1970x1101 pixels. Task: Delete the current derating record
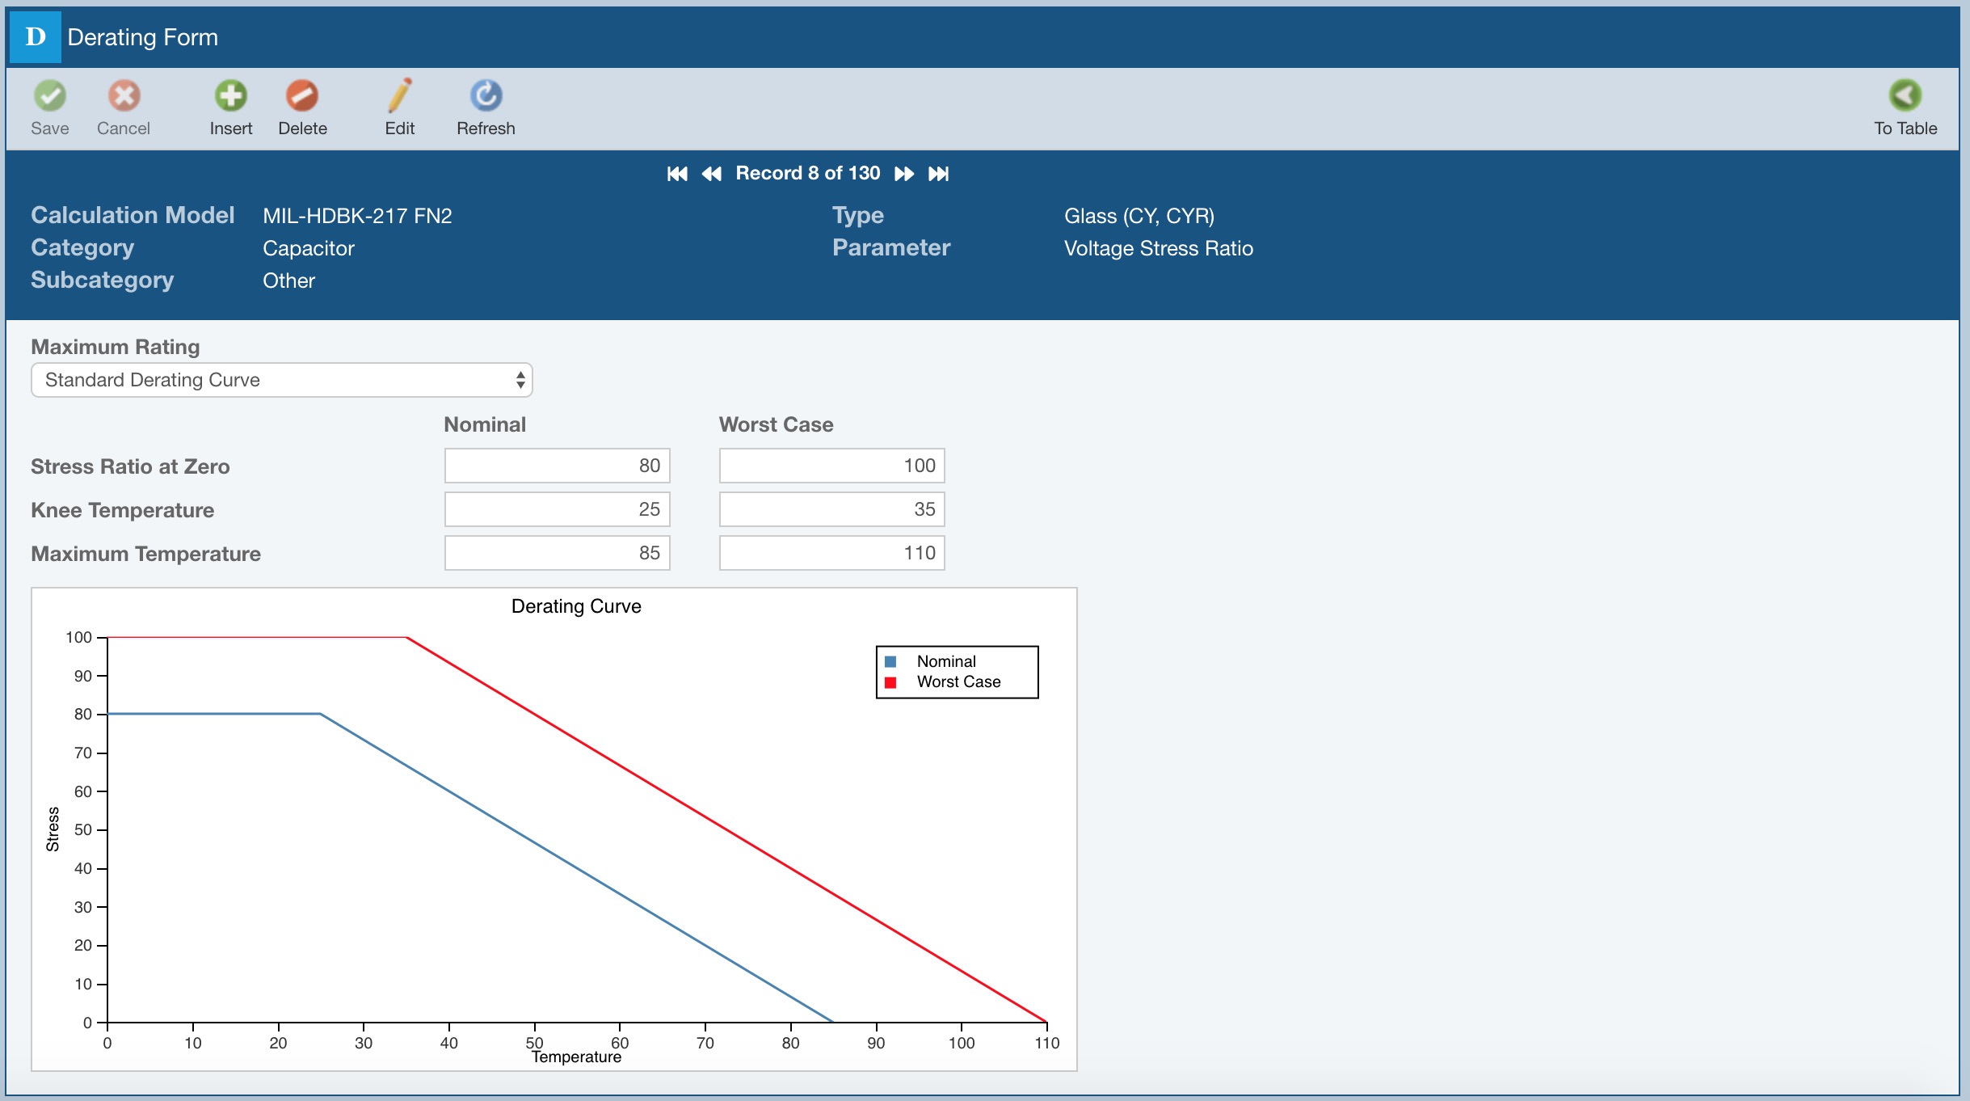click(x=302, y=96)
